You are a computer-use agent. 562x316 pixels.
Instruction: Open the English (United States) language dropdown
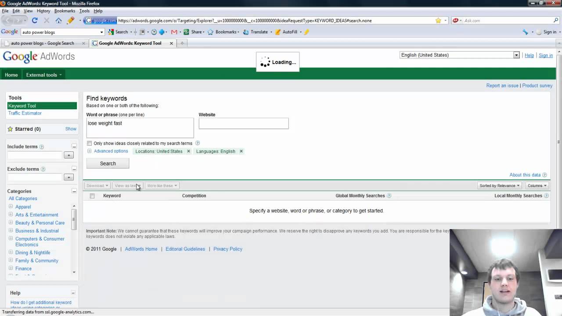pos(459,55)
